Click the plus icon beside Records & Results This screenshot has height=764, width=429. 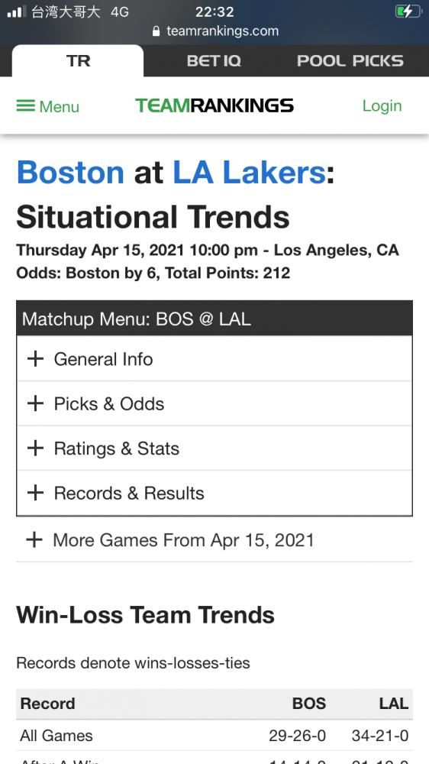pyautogui.click(x=35, y=493)
